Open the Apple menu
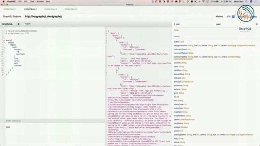 tap(4, 1)
